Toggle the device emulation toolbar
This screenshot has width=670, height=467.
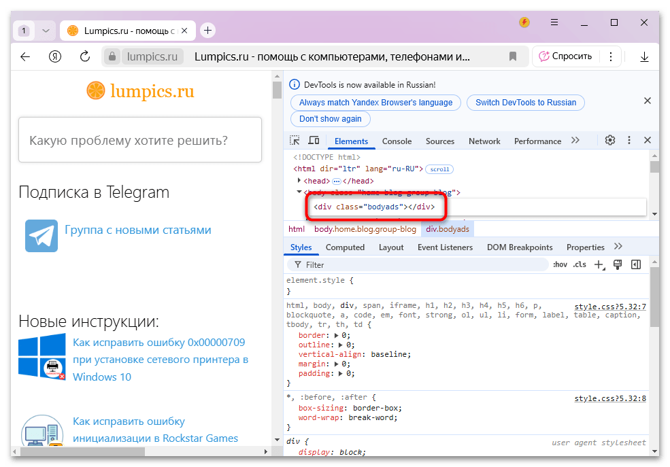click(314, 140)
